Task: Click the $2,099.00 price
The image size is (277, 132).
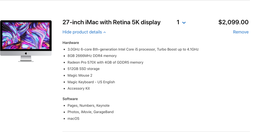Action: pos(233,22)
